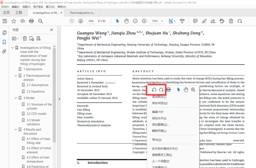Select the Hand tool in the toolbar
256x168 pixels.
pyautogui.click(x=126, y=21)
